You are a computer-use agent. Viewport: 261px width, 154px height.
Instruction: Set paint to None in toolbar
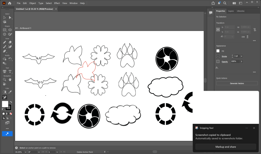pos(10,114)
